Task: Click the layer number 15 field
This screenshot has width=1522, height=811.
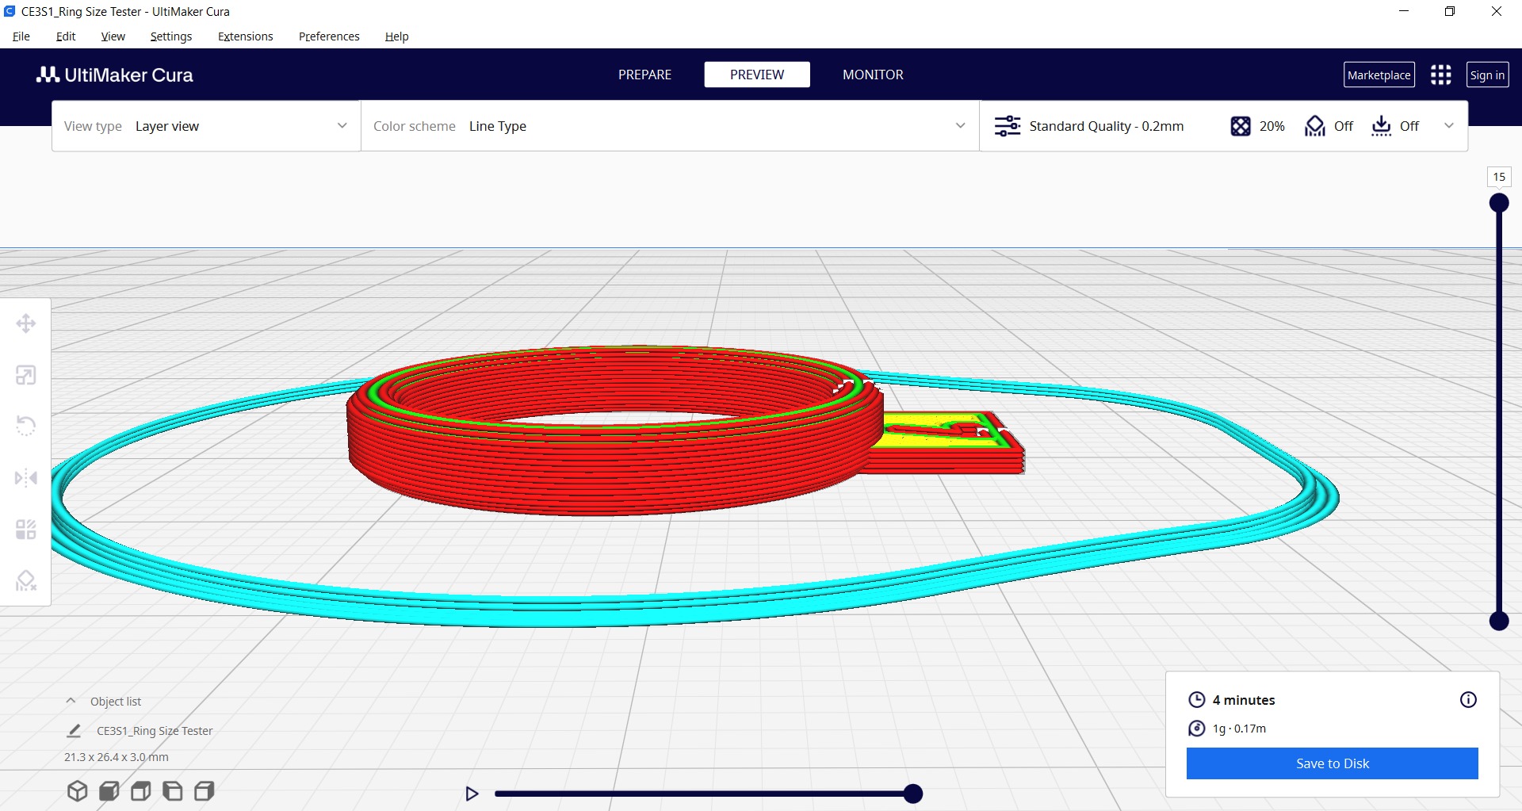Action: (1499, 177)
